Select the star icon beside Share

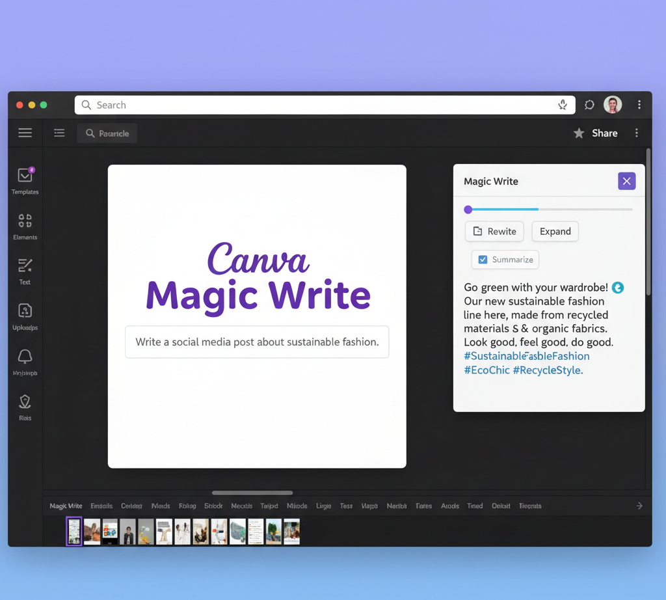(578, 133)
